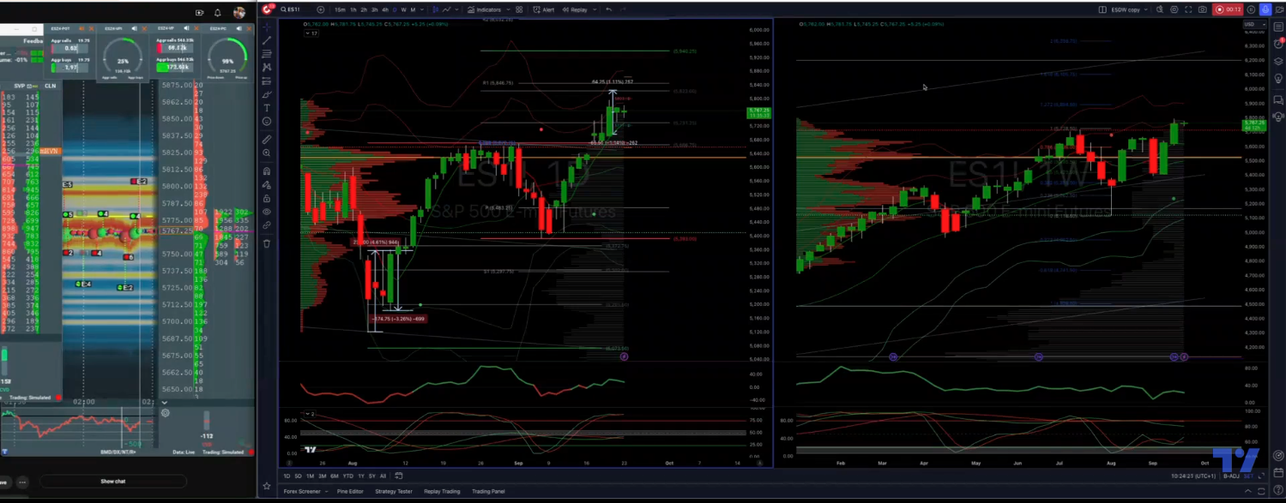
Task: Pause the screen recording
Action: click(x=1252, y=9)
